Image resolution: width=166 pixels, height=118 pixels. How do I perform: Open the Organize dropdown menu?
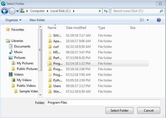pos(13,20)
